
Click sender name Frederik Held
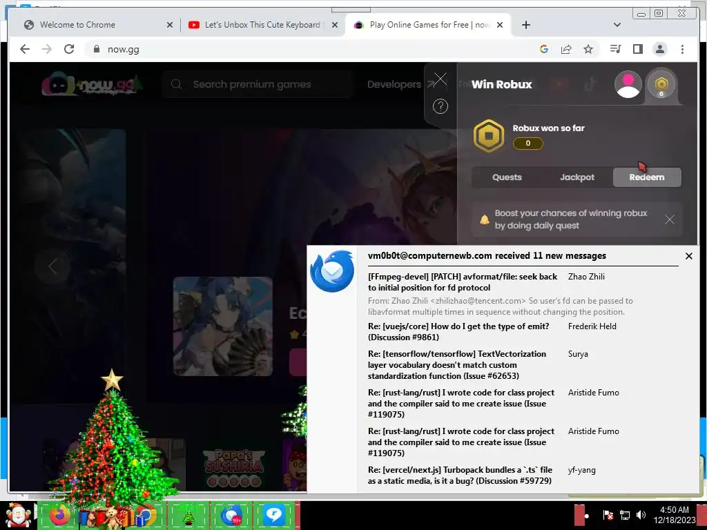coord(592,326)
